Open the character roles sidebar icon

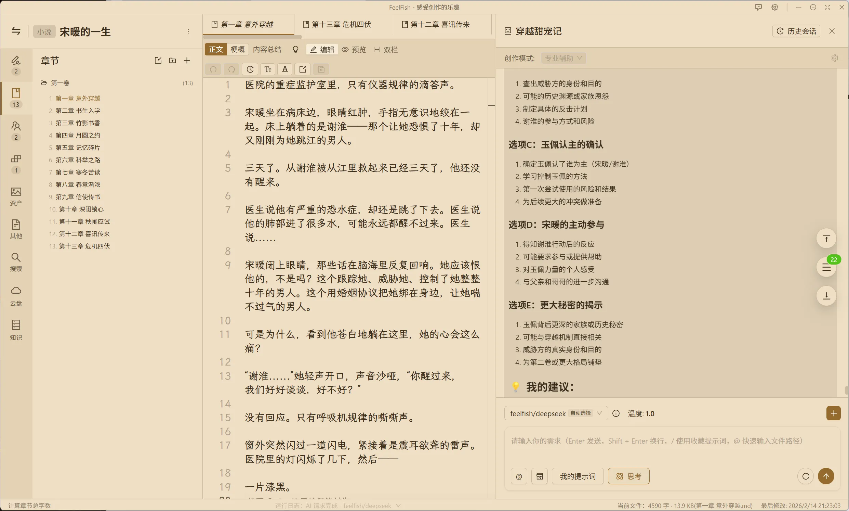[16, 126]
